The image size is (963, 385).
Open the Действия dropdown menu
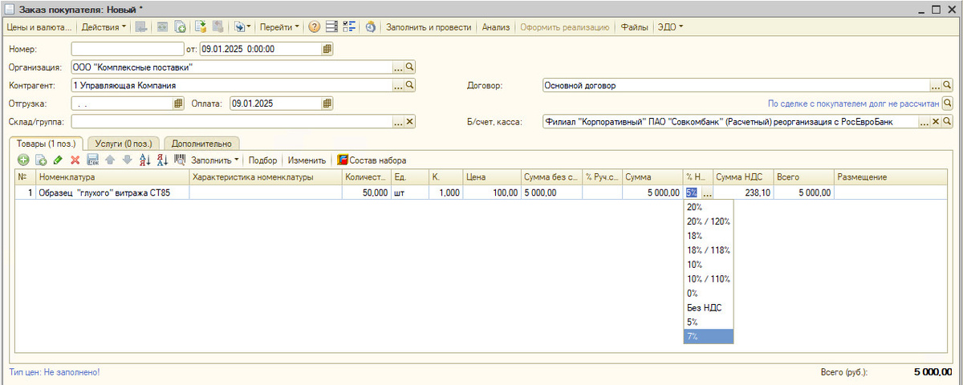coord(104,26)
